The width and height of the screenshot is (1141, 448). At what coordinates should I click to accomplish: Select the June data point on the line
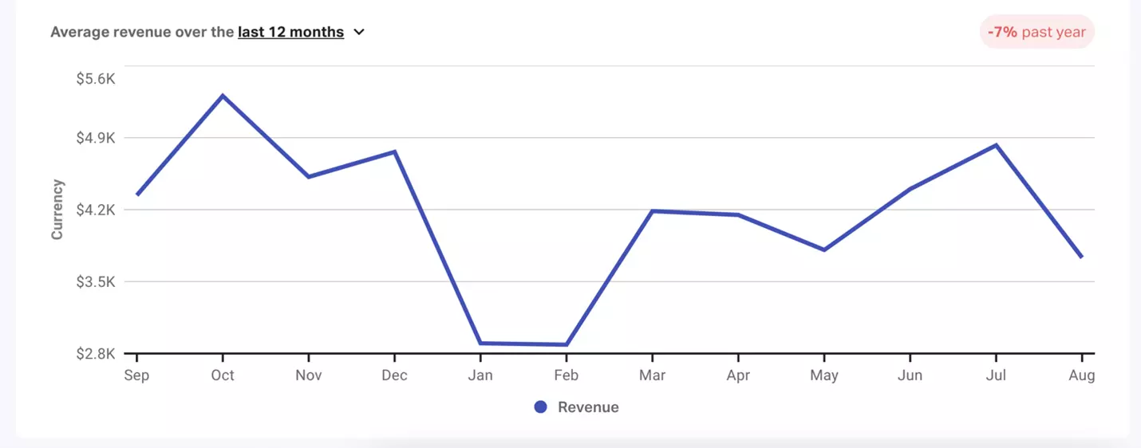pyautogui.click(x=910, y=189)
